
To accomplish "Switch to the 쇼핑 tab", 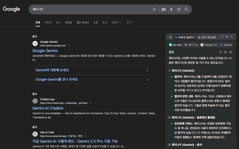I will click(x=96, y=22).
